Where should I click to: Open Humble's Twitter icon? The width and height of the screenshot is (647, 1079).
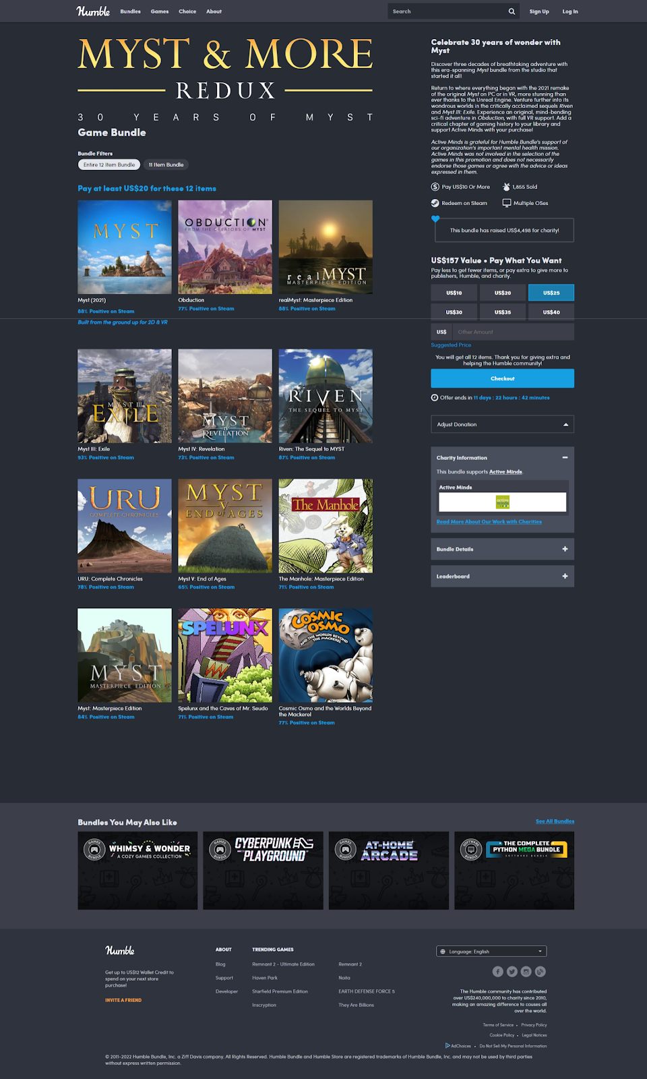(512, 972)
